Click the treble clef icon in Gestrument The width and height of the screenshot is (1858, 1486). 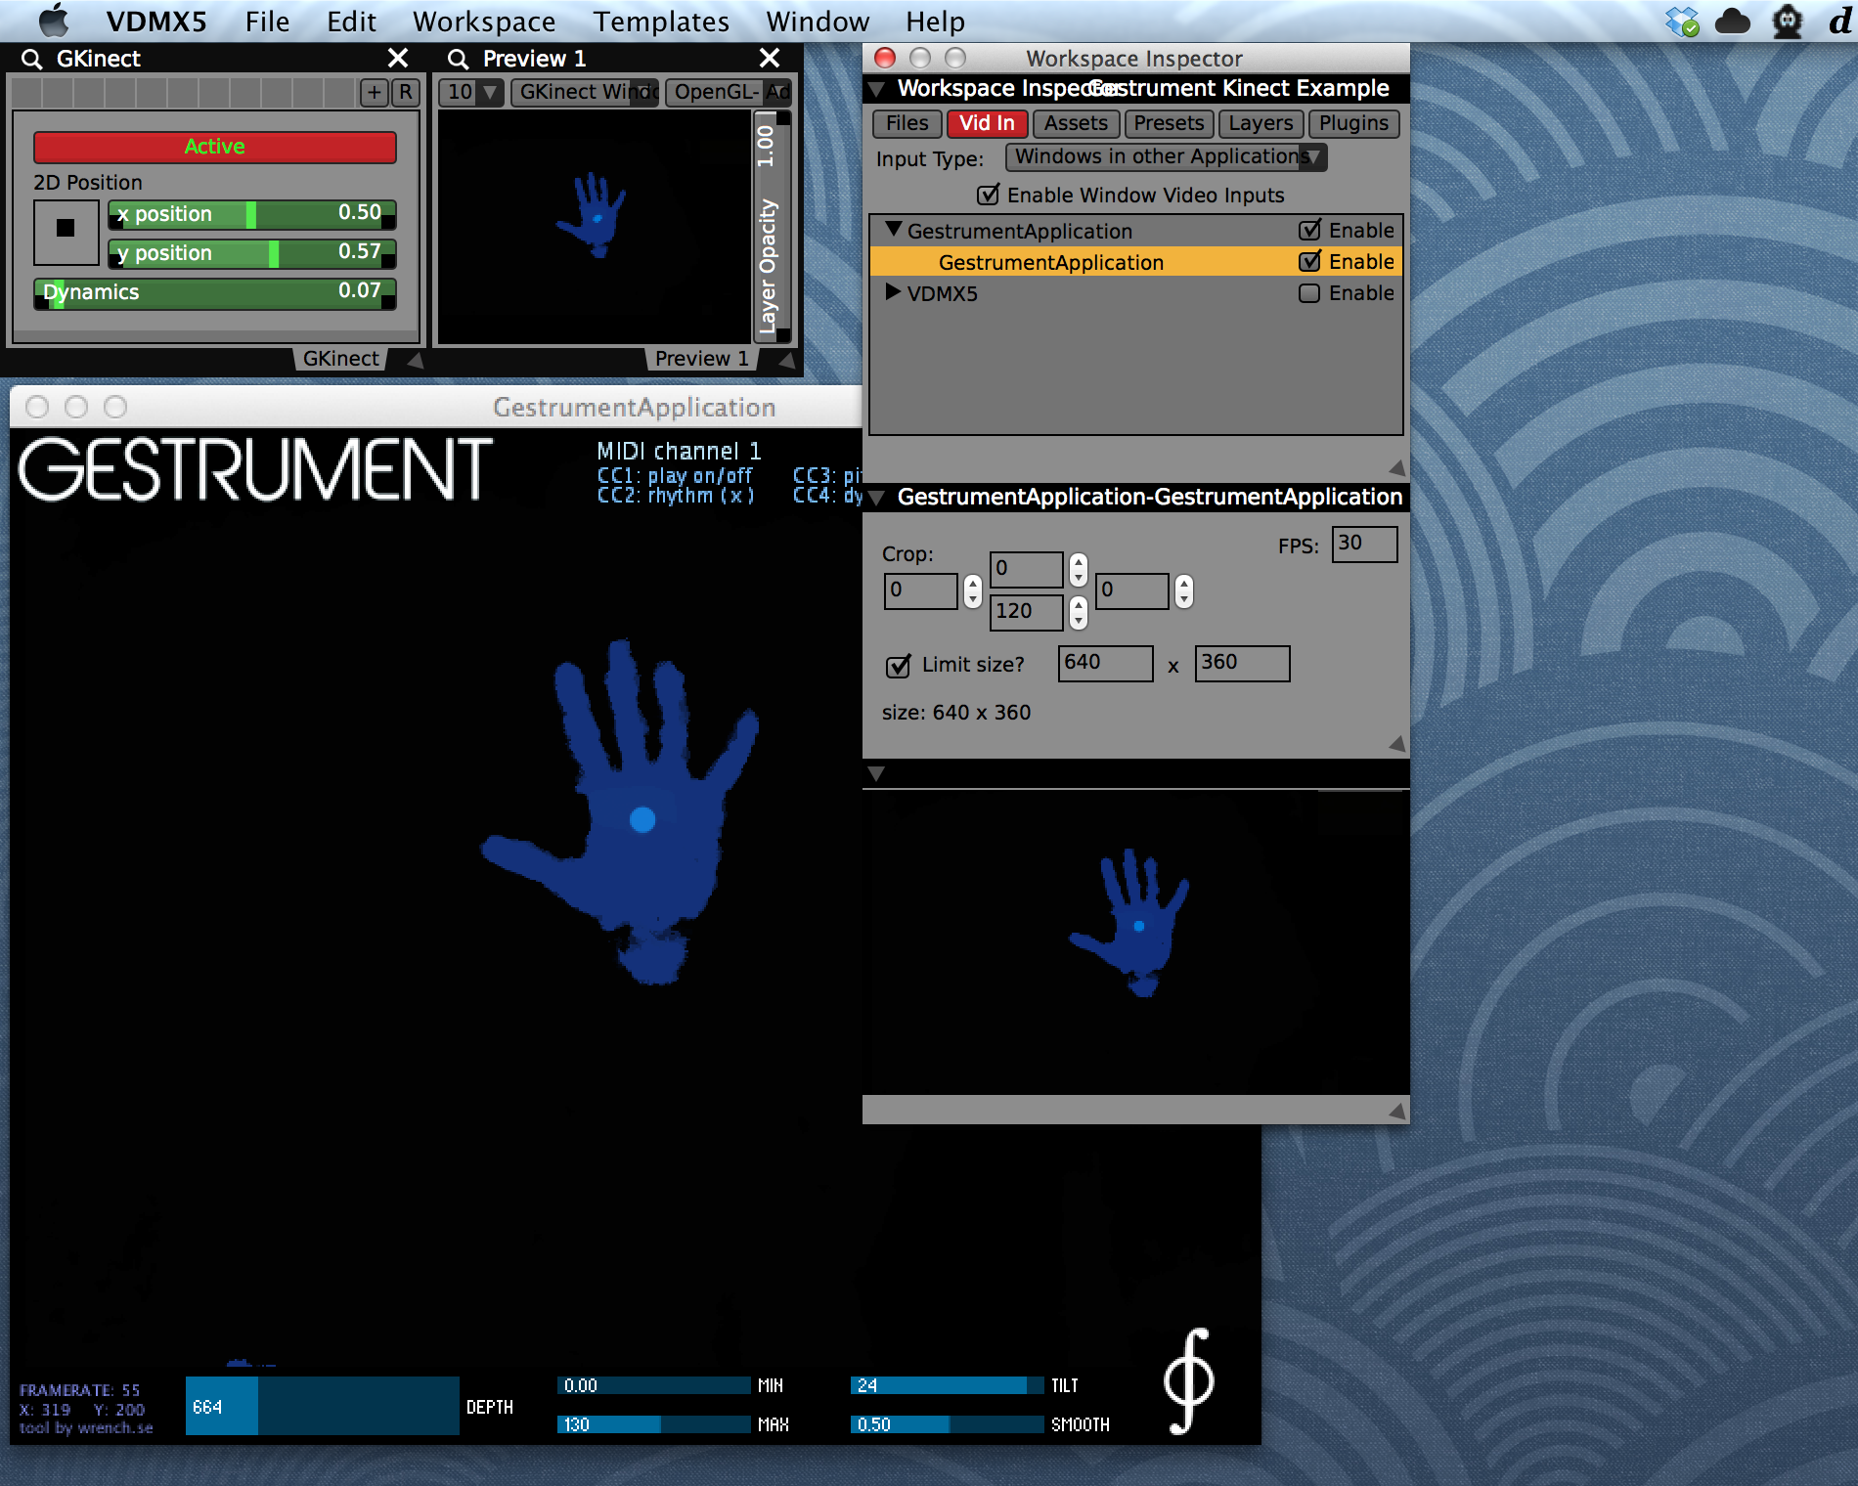coord(1188,1380)
